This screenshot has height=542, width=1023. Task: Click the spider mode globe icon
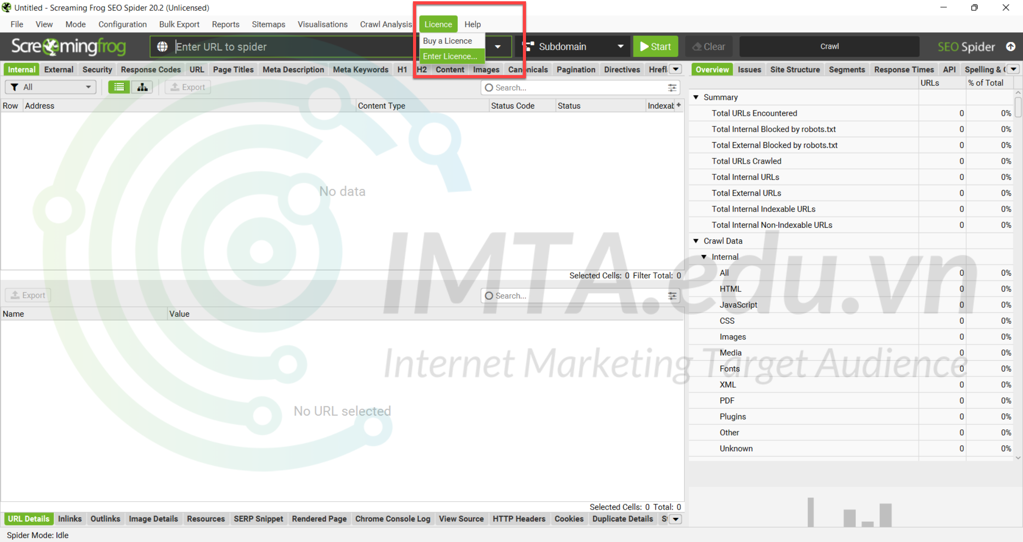[162, 47]
